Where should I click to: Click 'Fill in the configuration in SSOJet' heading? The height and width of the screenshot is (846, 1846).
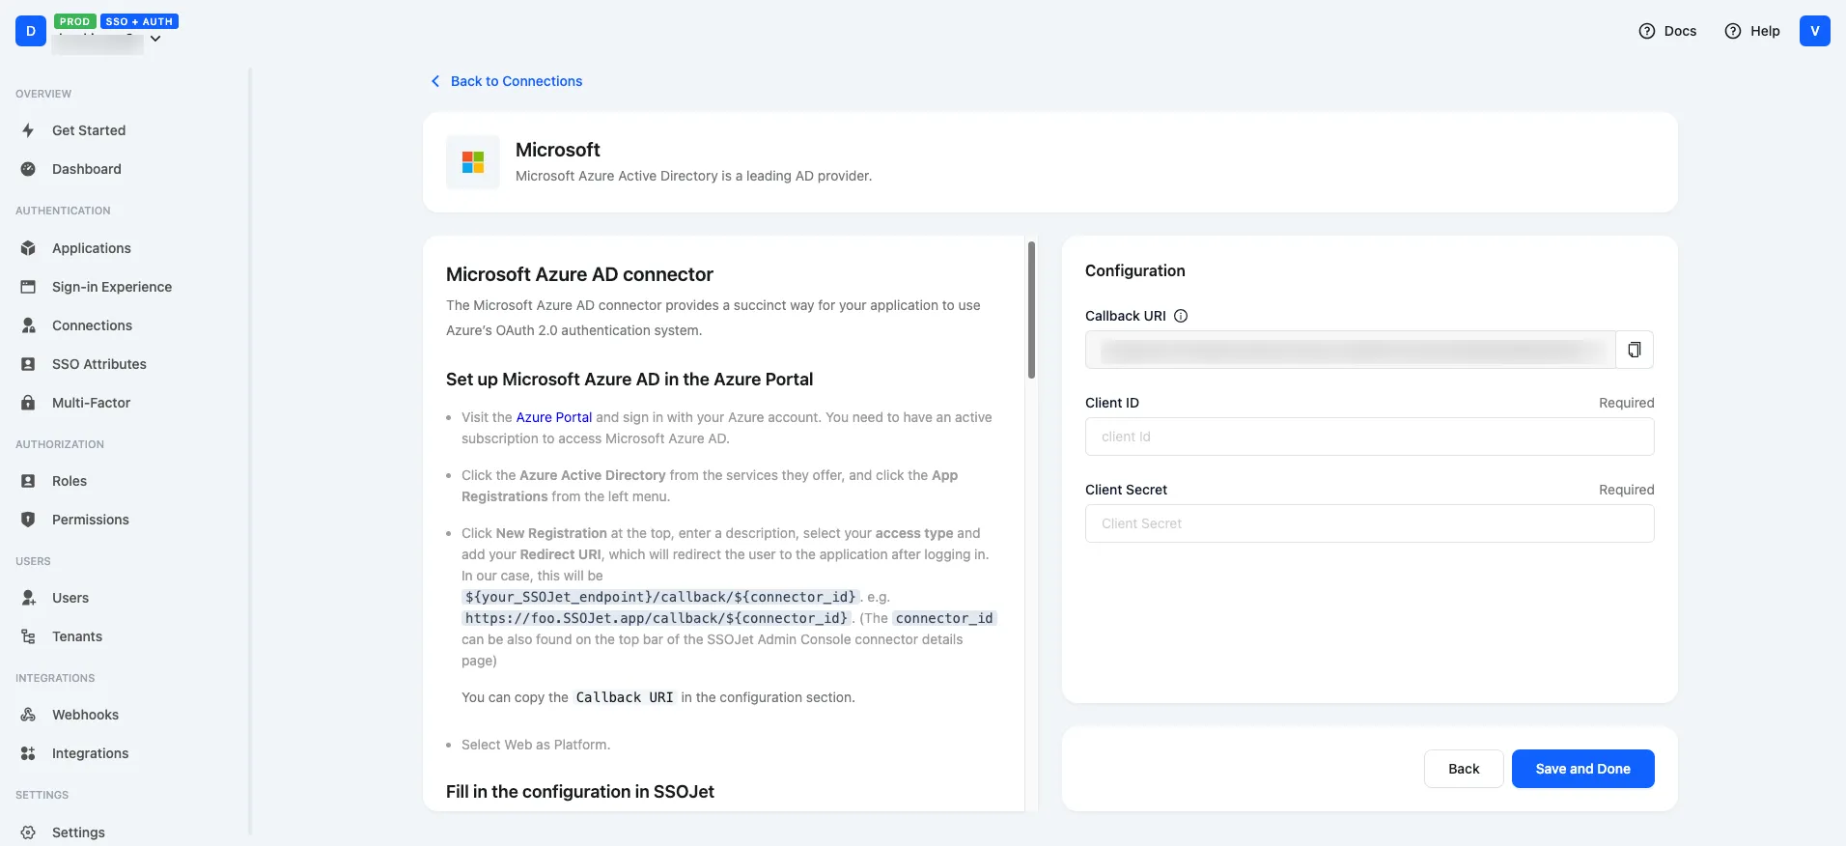click(x=580, y=792)
